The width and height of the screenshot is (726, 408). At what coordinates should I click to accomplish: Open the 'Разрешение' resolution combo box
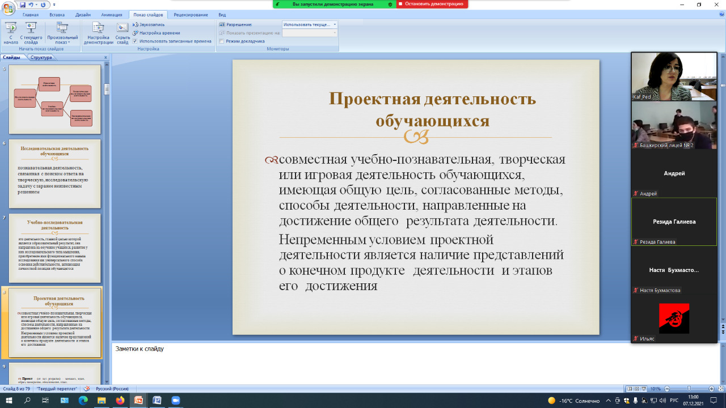[x=310, y=25]
